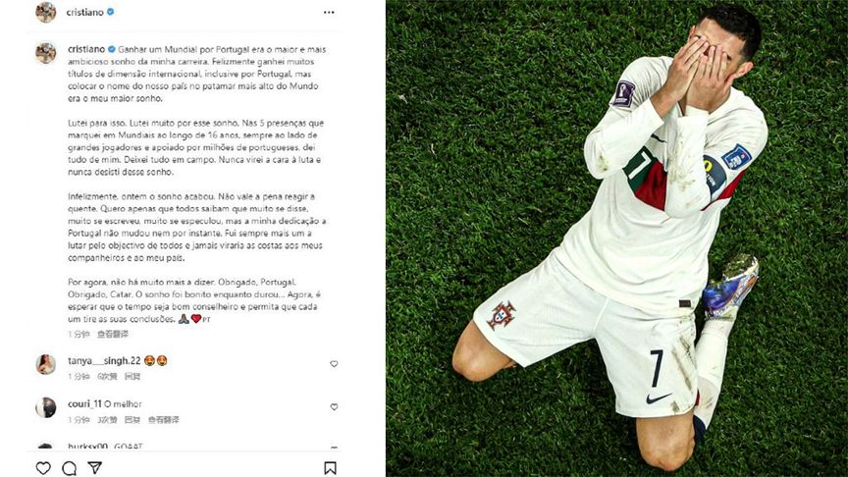Open the couri_11 username link
The width and height of the screenshot is (848, 477).
84,404
